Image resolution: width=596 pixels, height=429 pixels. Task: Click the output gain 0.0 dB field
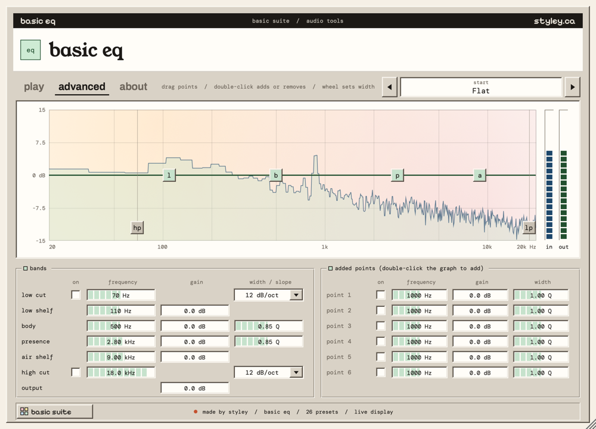tap(195, 388)
